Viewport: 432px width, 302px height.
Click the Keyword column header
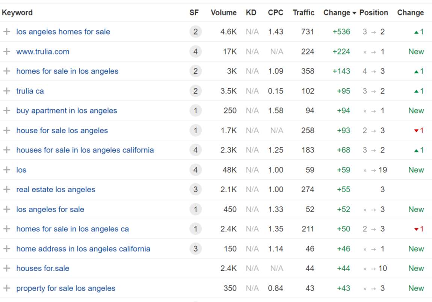(x=17, y=13)
